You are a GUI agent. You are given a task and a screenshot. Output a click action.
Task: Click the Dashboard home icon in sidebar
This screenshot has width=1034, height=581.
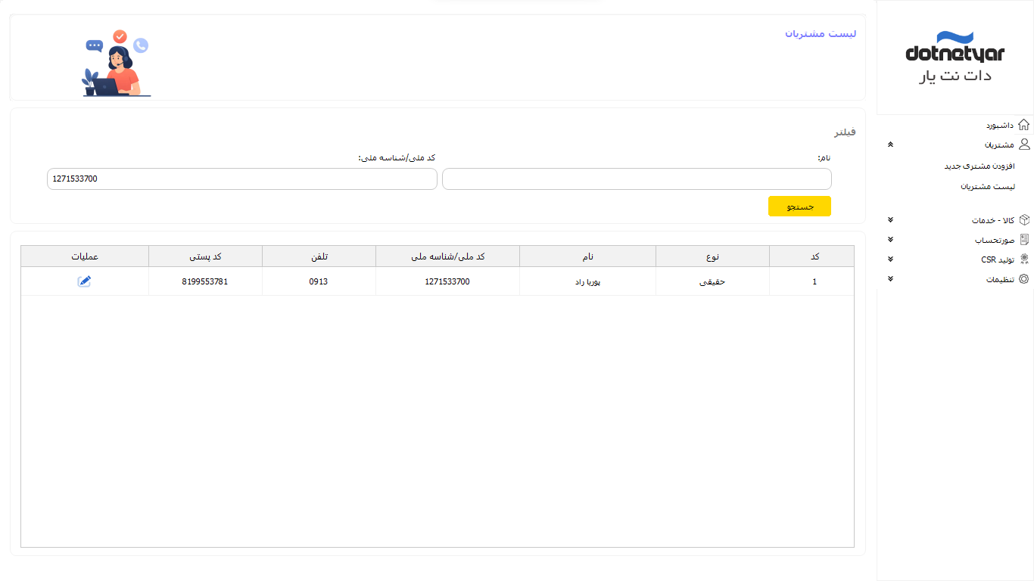point(1023,125)
